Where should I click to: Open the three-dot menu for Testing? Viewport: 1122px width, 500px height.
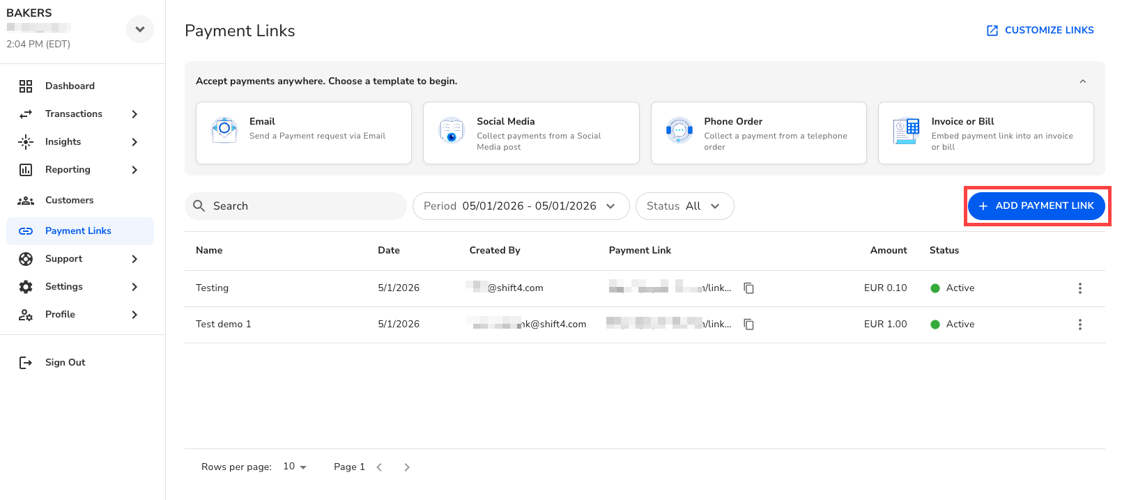pyautogui.click(x=1080, y=288)
